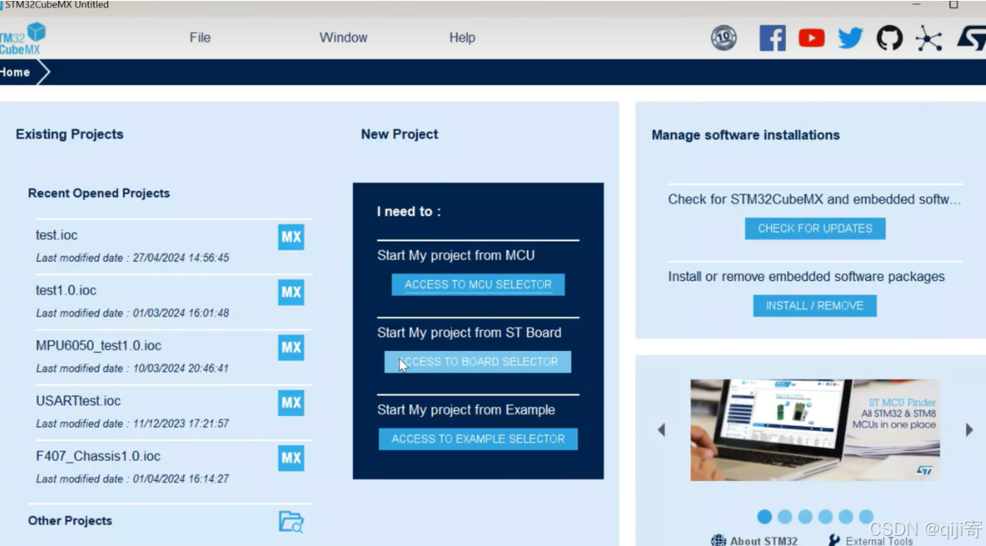The image size is (986, 546).
Task: Click the Other Projects label
Action: (x=70, y=521)
